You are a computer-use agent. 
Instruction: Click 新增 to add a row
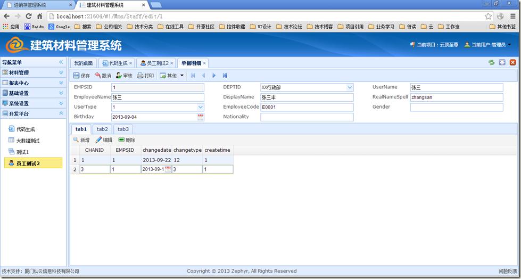coord(81,140)
